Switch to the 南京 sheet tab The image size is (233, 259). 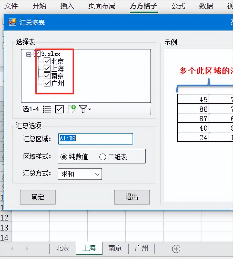[115, 248]
